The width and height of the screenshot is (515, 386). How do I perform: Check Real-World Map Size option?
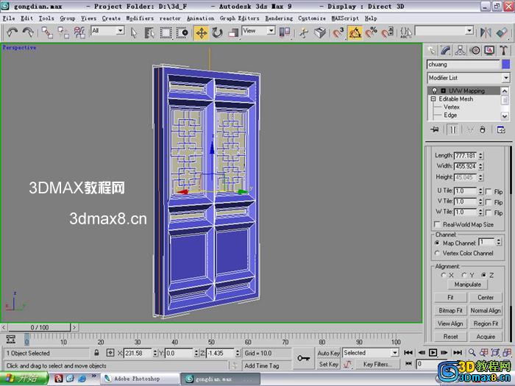pyautogui.click(x=437, y=224)
